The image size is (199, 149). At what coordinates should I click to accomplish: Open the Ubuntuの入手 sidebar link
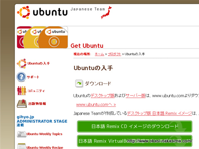[39, 63]
